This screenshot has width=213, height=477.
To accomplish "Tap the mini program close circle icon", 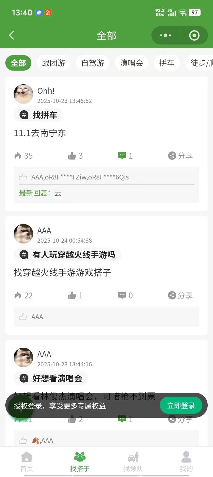I will tap(194, 35).
